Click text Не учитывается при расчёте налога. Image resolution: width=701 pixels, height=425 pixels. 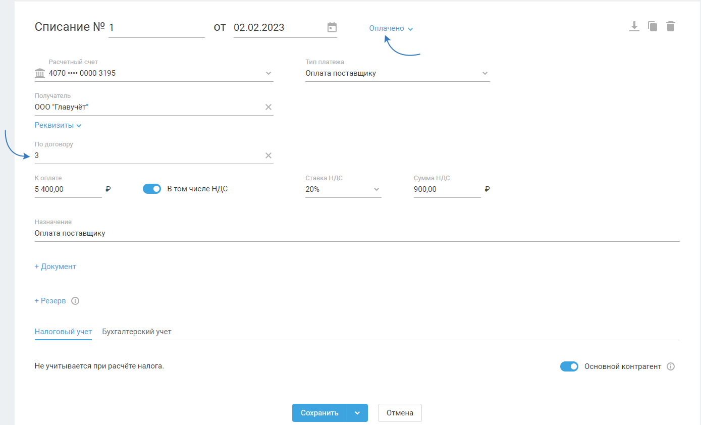click(x=99, y=366)
